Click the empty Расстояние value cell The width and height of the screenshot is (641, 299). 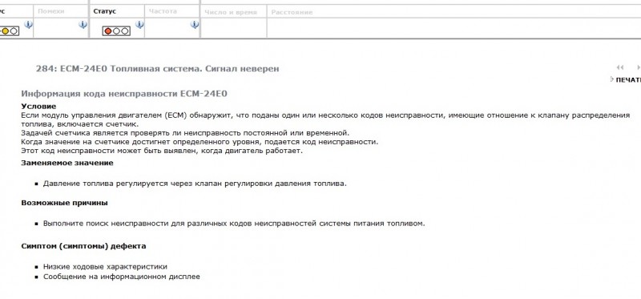point(454,28)
